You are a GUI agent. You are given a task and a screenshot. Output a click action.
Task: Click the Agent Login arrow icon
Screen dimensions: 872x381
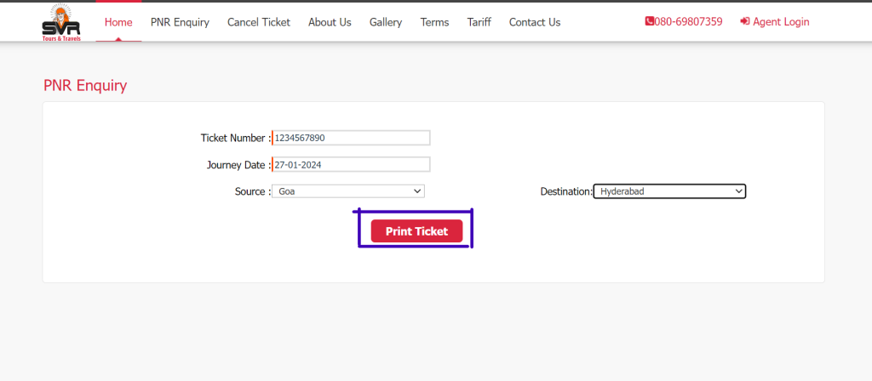744,21
